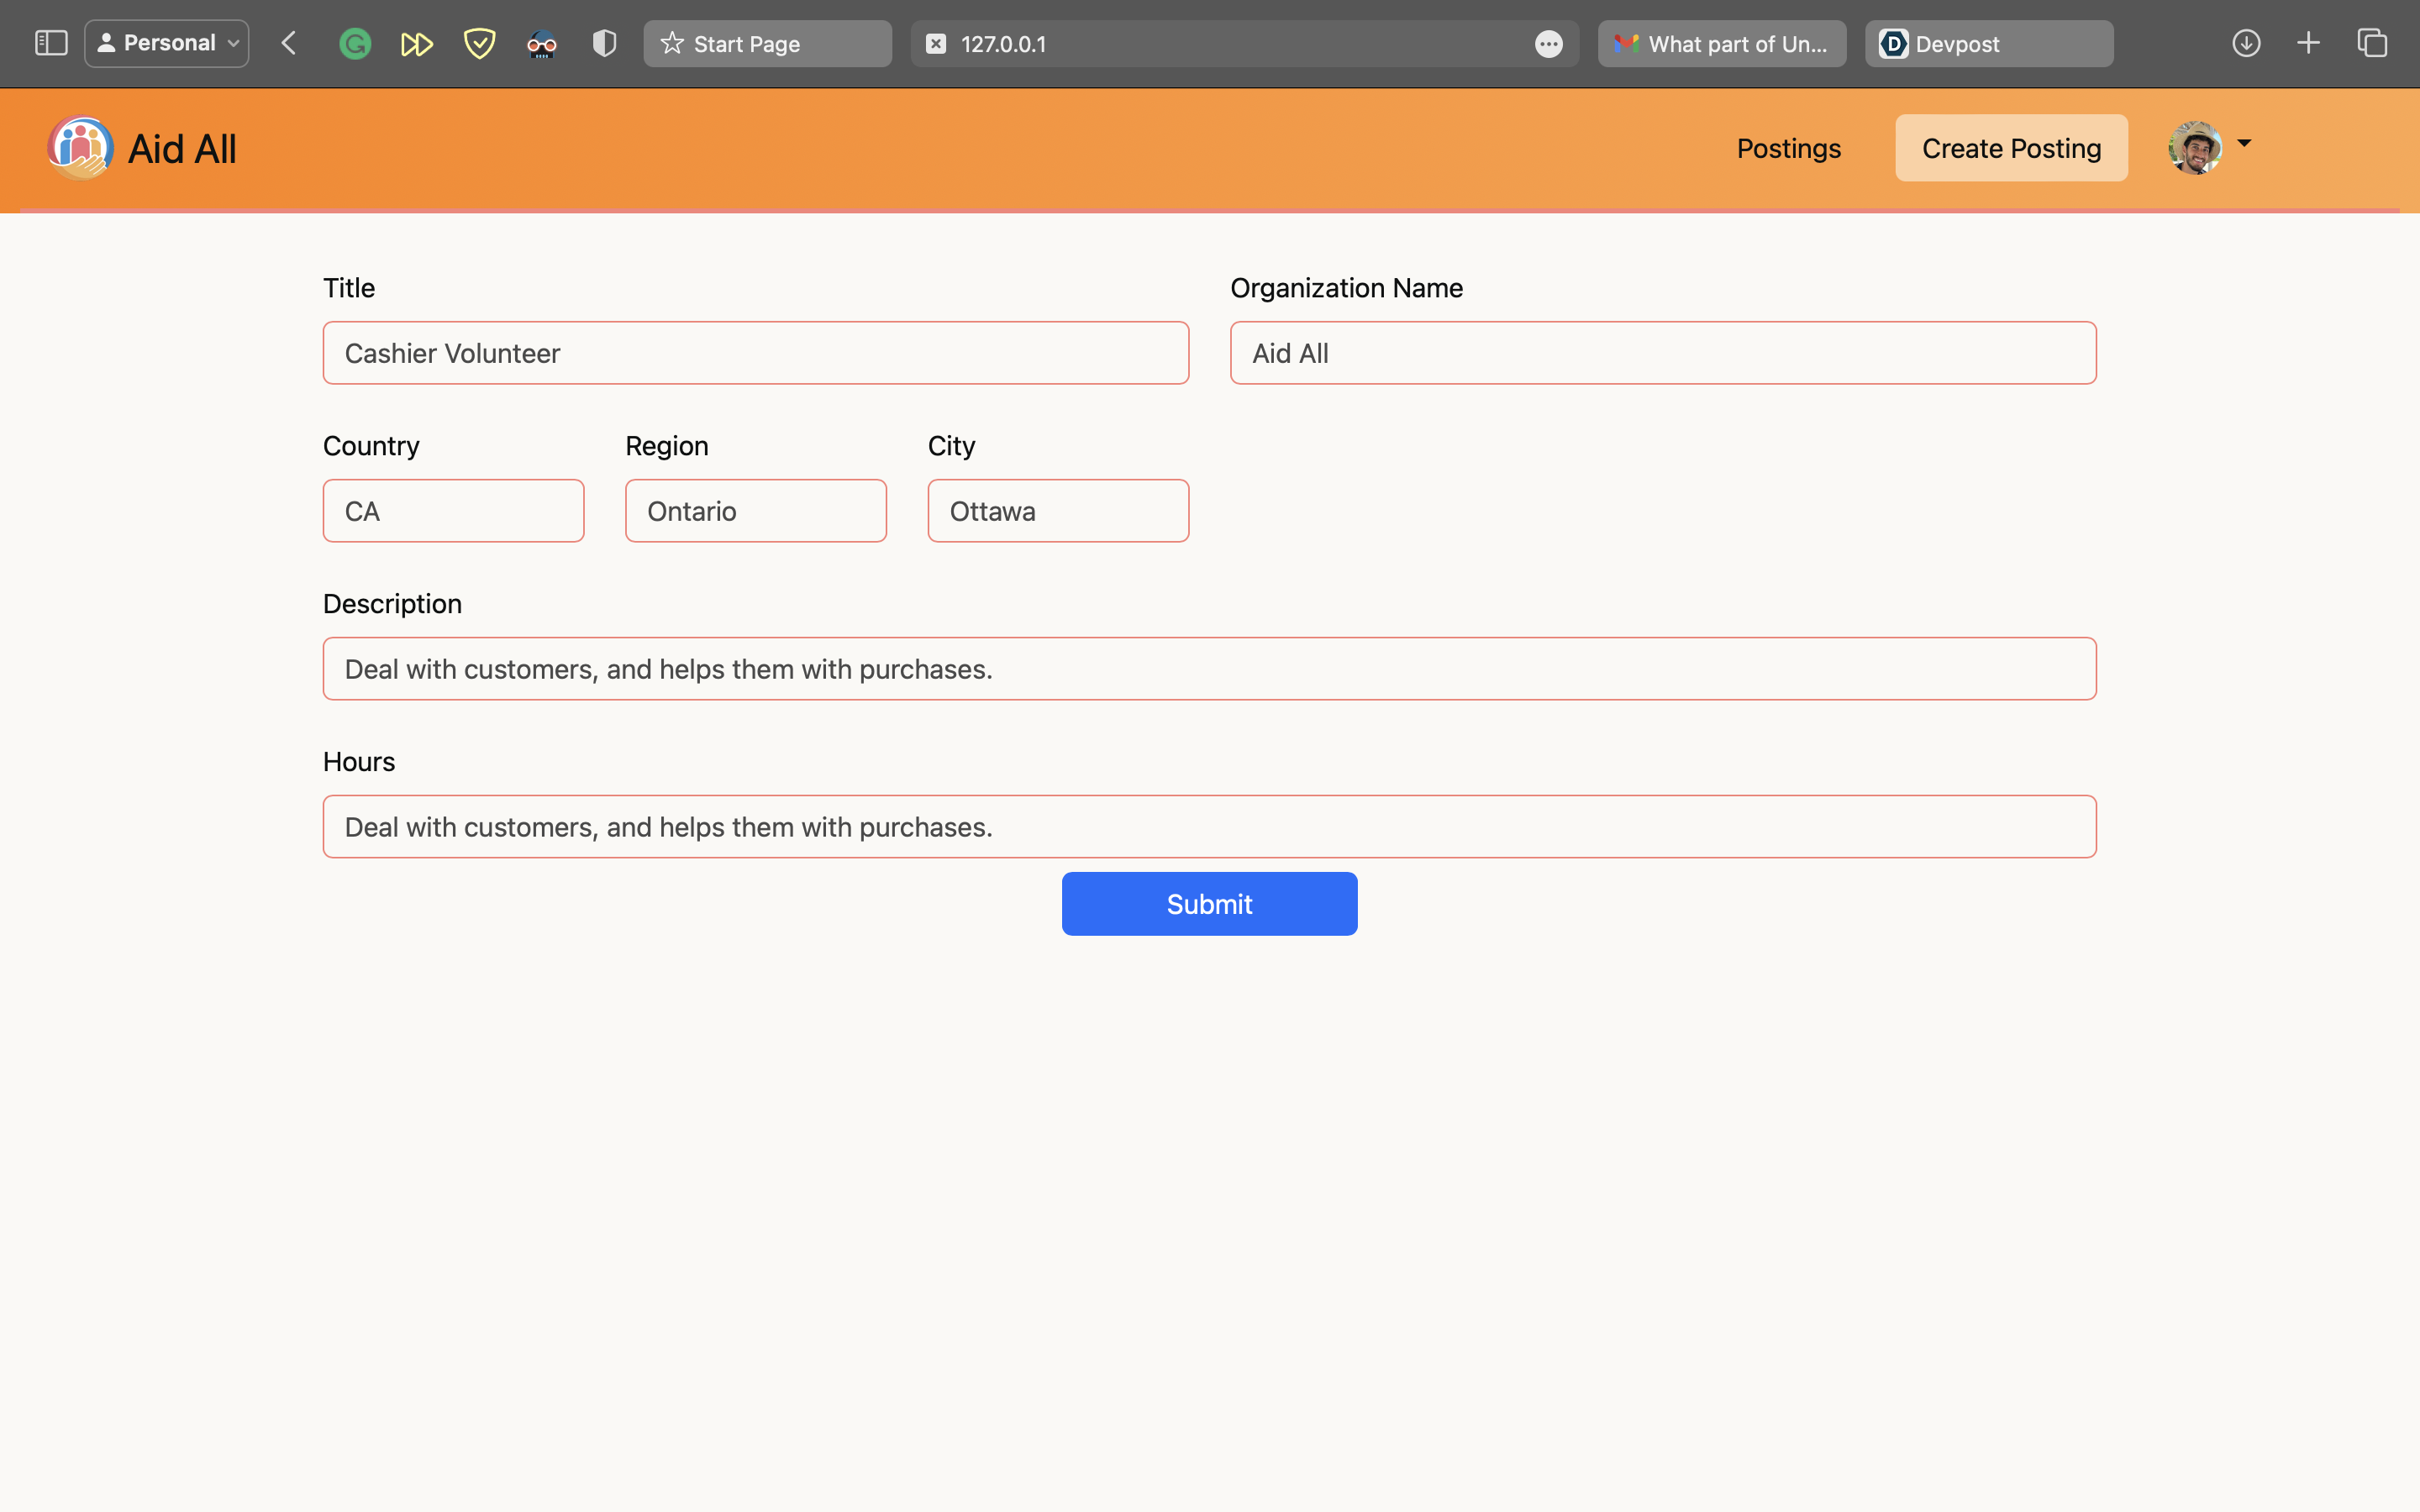This screenshot has width=2420, height=1512.
Task: Click the blue Submit button
Action: (x=1209, y=903)
